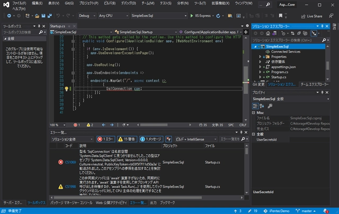Toggle the preview selected items button in Solution Explorer

pyautogui.click(x=314, y=33)
